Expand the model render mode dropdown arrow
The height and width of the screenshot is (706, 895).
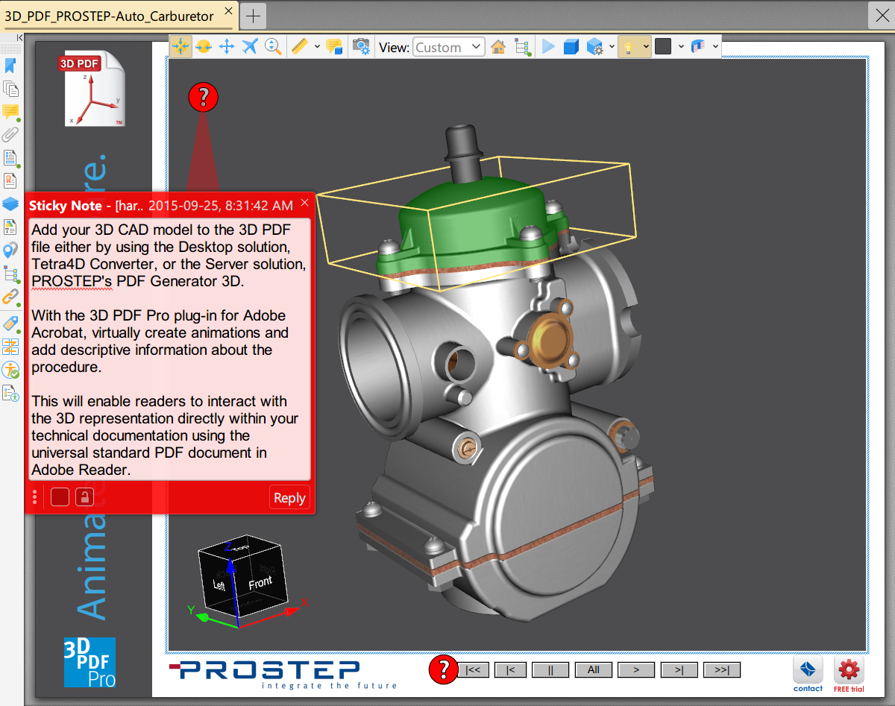(x=612, y=47)
